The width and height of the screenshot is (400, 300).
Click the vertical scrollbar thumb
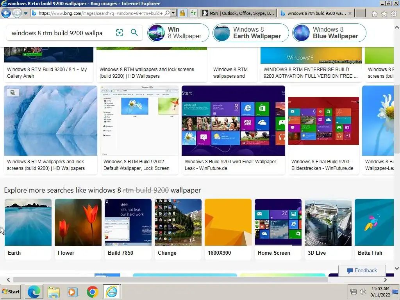pyautogui.click(x=397, y=119)
